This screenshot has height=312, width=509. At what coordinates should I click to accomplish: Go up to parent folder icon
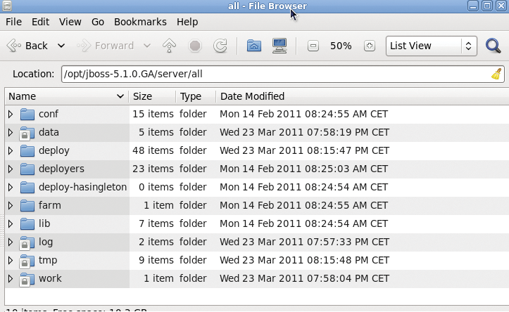169,46
